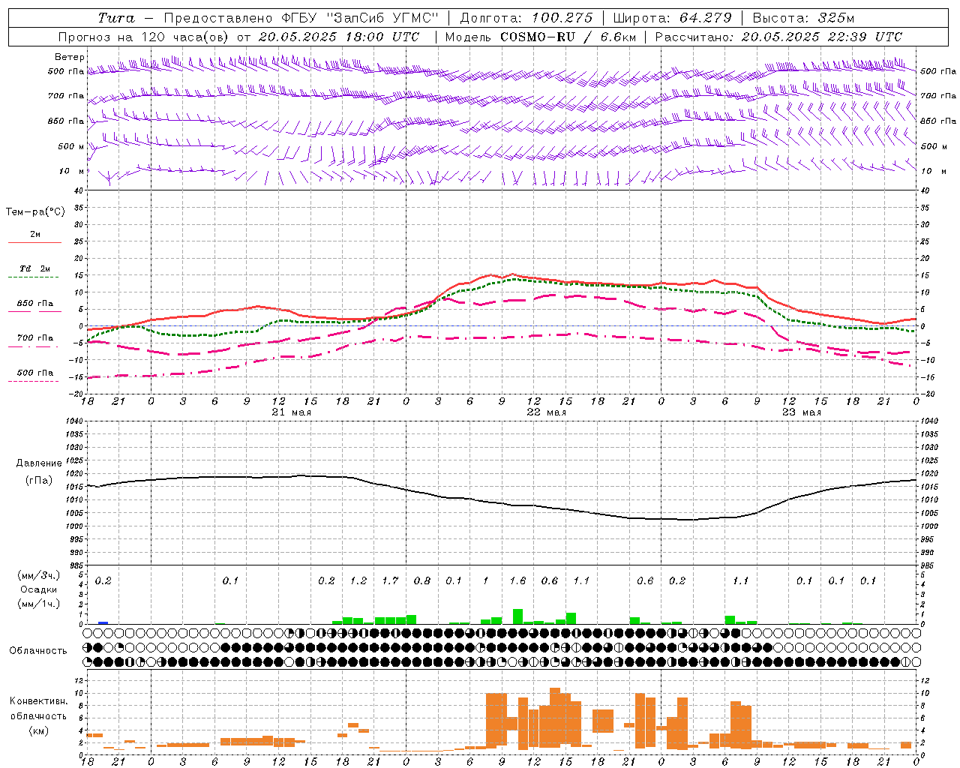This screenshot has height=768, width=960.
Task: Click the "22 мая" date label
Action: point(546,412)
